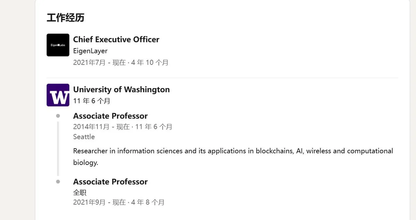Select the 2021年7月 CEO date range text
Viewport: 416px width, 220px height.
pos(120,63)
